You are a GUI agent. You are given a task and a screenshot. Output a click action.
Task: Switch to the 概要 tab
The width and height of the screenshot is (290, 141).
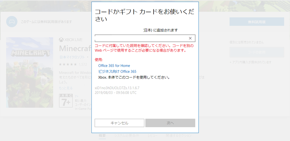tap(102, 136)
